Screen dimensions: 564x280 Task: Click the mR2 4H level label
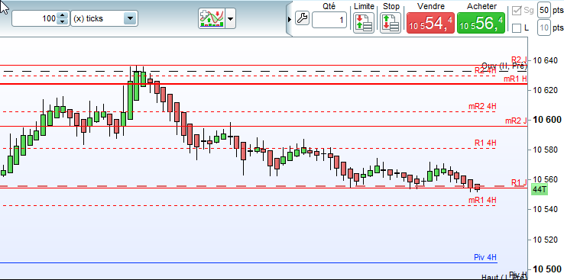pyautogui.click(x=482, y=106)
